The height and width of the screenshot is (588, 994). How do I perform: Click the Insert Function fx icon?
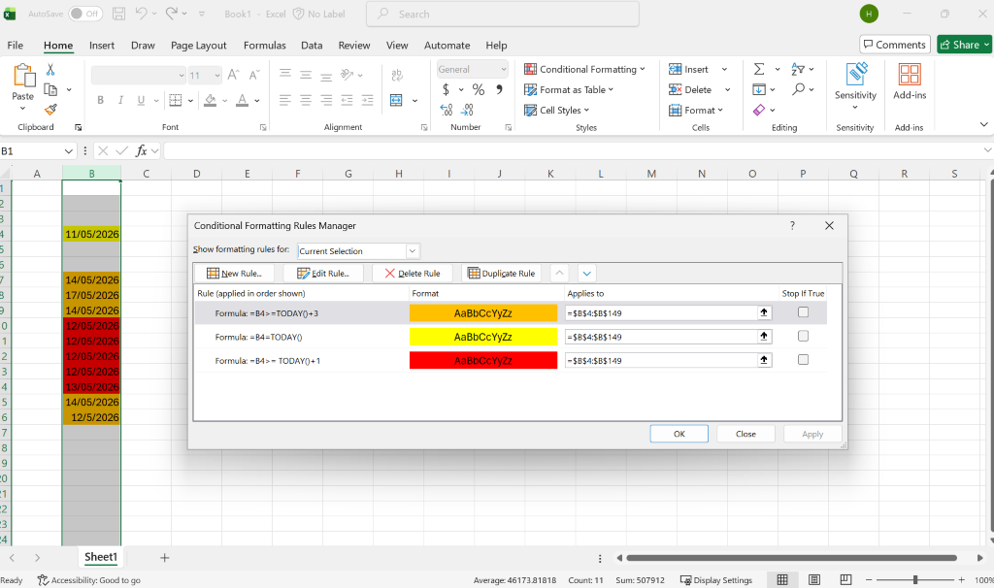(142, 150)
